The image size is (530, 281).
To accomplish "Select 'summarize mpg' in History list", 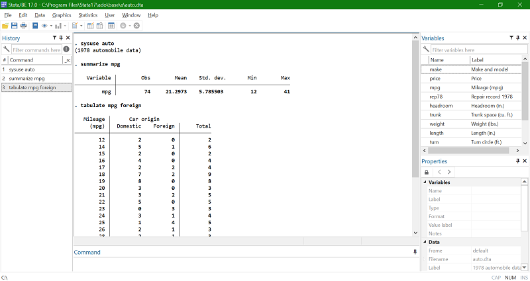I will (x=27, y=78).
